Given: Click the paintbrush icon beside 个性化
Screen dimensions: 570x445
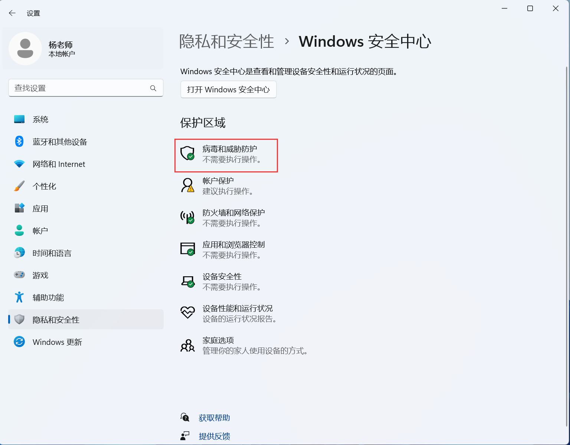Looking at the screenshot, I should [x=19, y=186].
